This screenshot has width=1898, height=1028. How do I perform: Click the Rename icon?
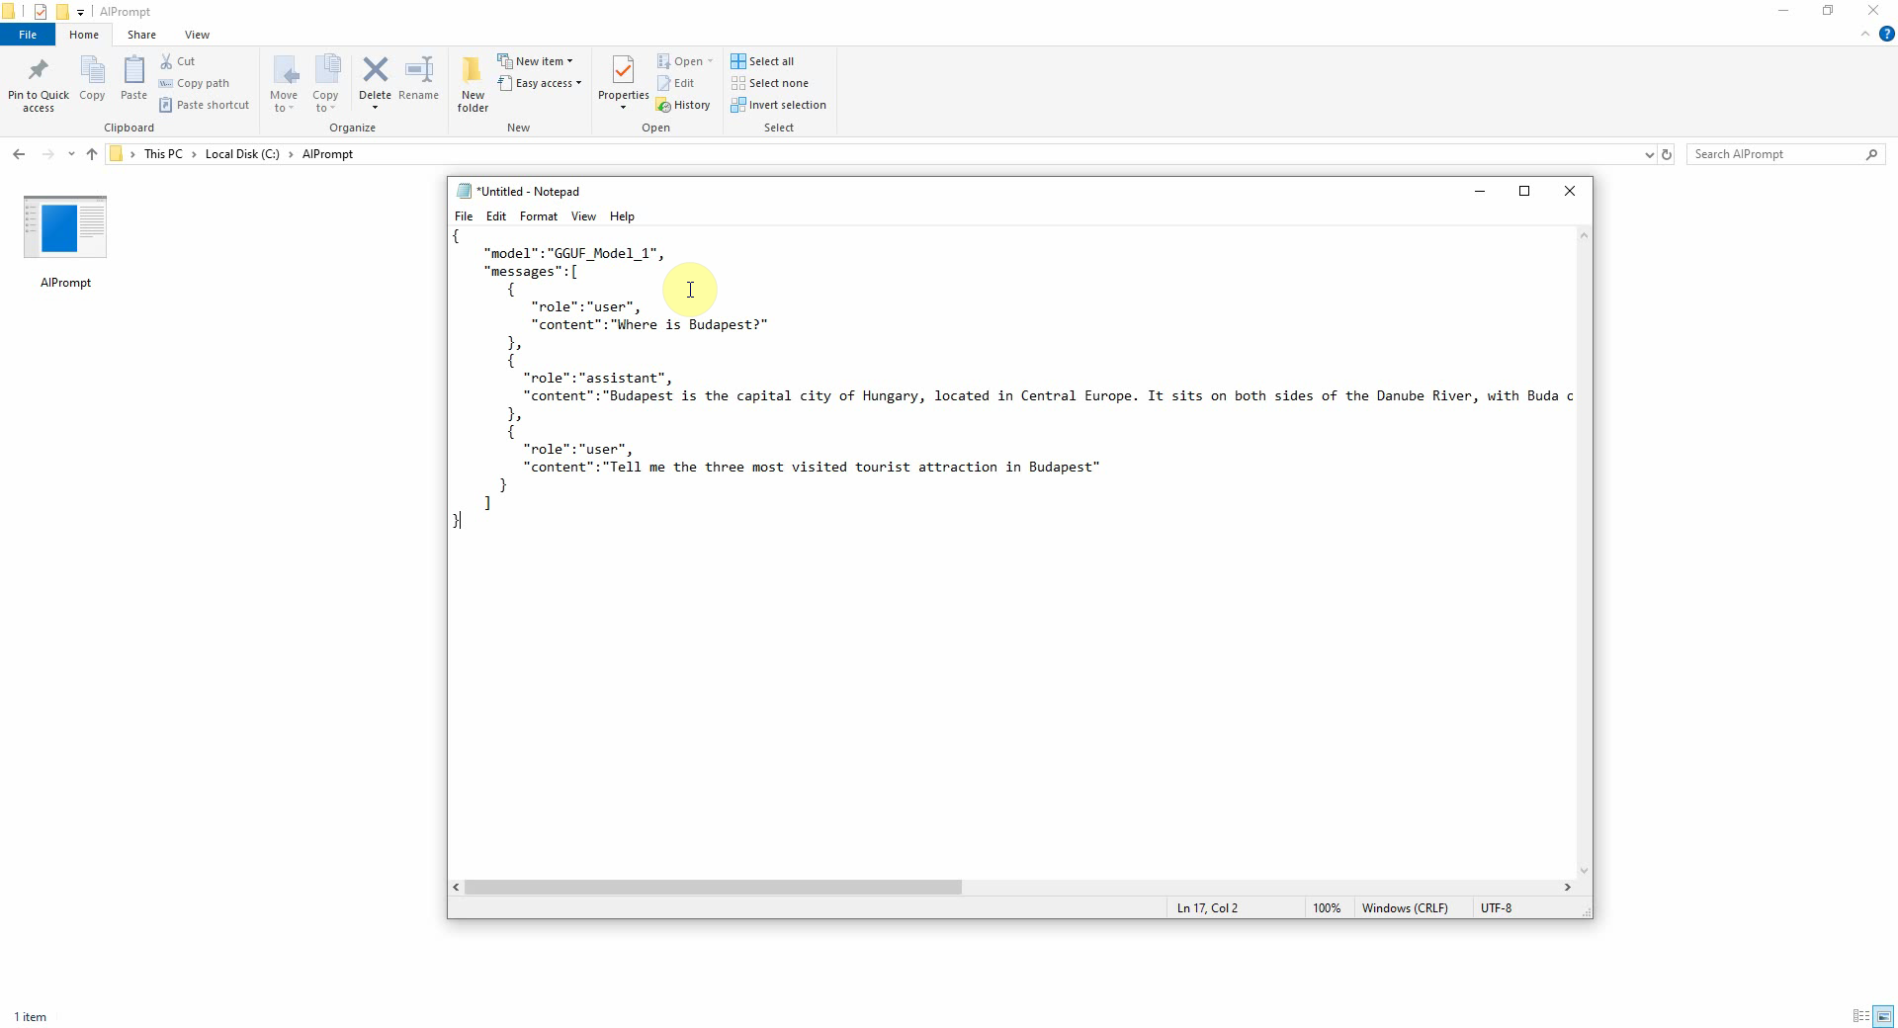419,70
